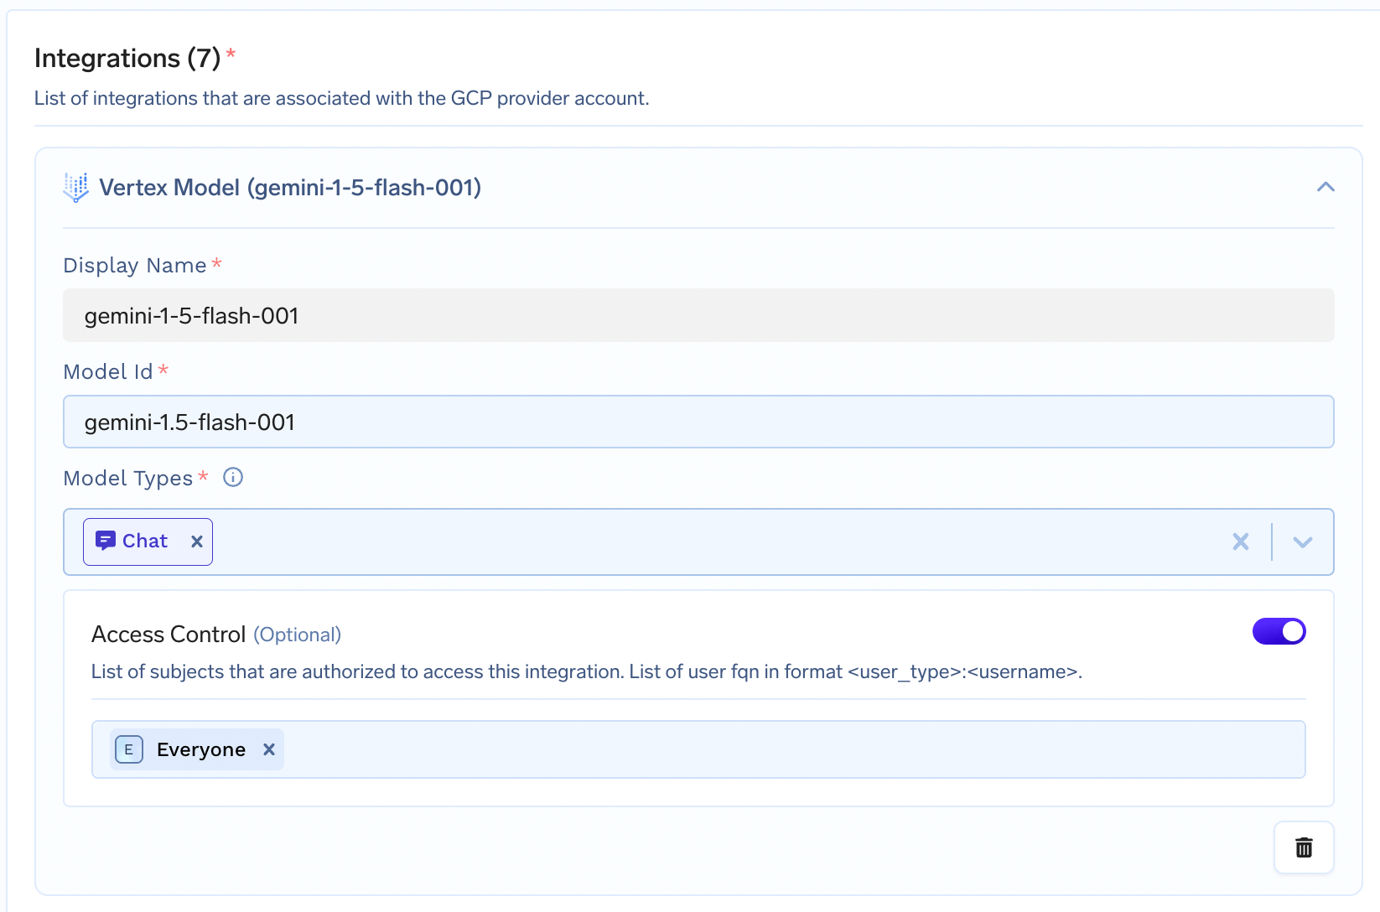Click the Model Id input field
Image resolution: width=1380 pixels, height=912 pixels.
[698, 422]
